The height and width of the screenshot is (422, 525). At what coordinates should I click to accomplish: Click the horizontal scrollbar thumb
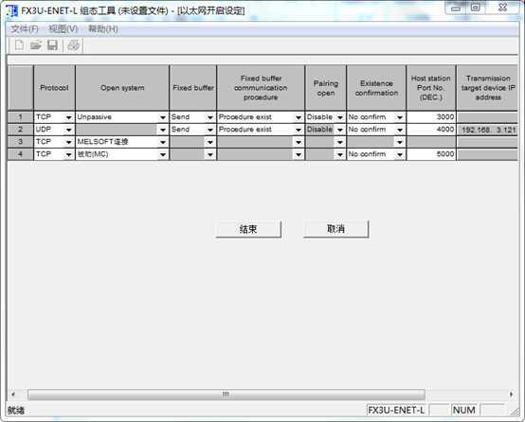click(226, 395)
